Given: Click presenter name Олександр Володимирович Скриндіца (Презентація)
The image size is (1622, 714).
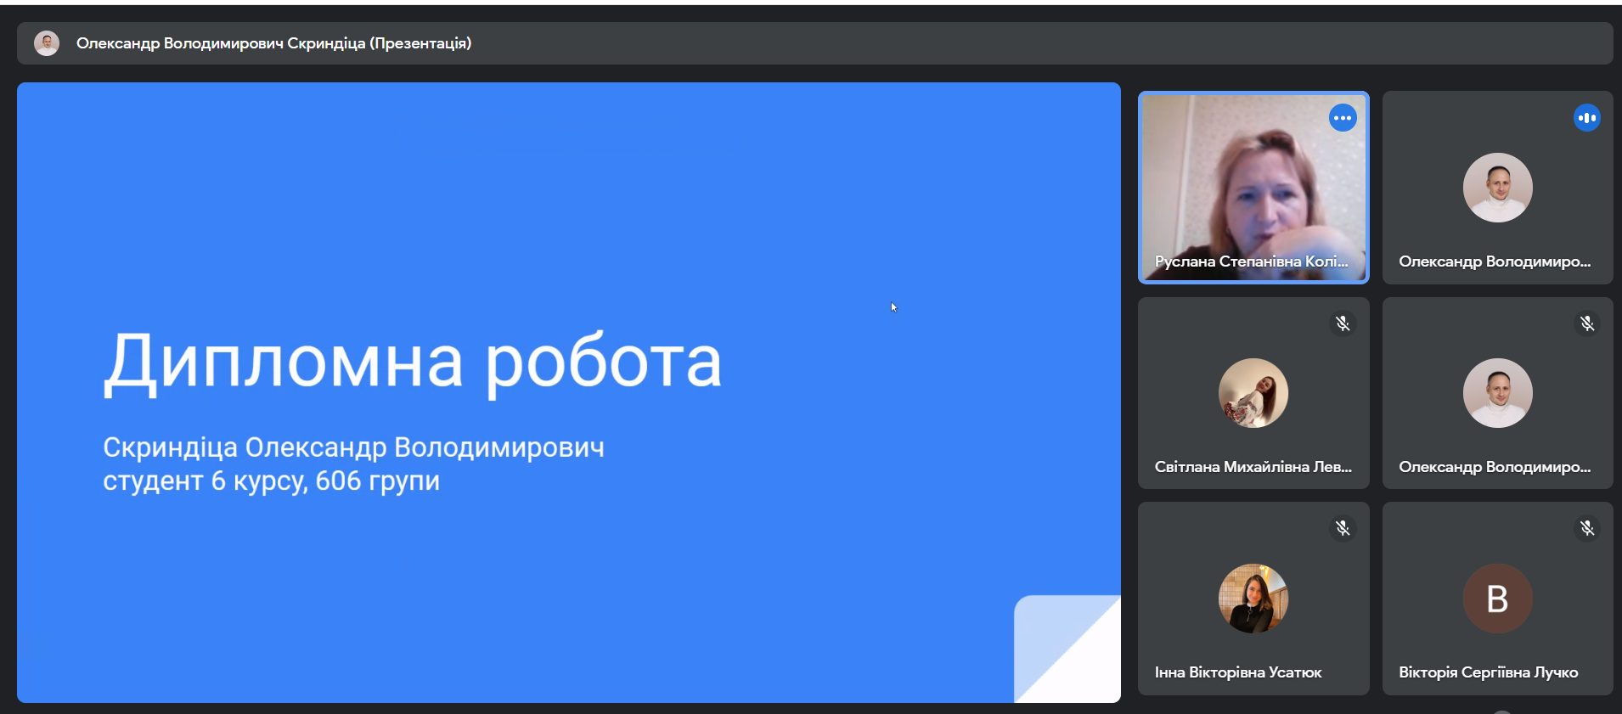Looking at the screenshot, I should click(273, 43).
